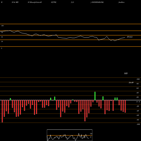The width and height of the screenshot is (141, 141).
Task: Select the 'SI(TM)' header text
Action: coord(54,2)
